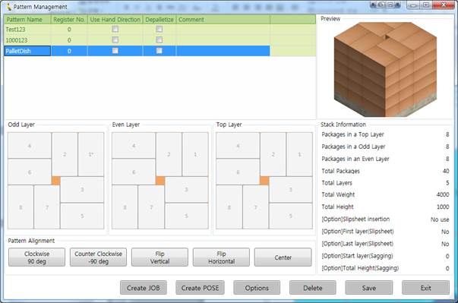Viewport: 458px width, 303px height.
Task: Select package 3 in Even Layer
Action: (x=186, y=189)
